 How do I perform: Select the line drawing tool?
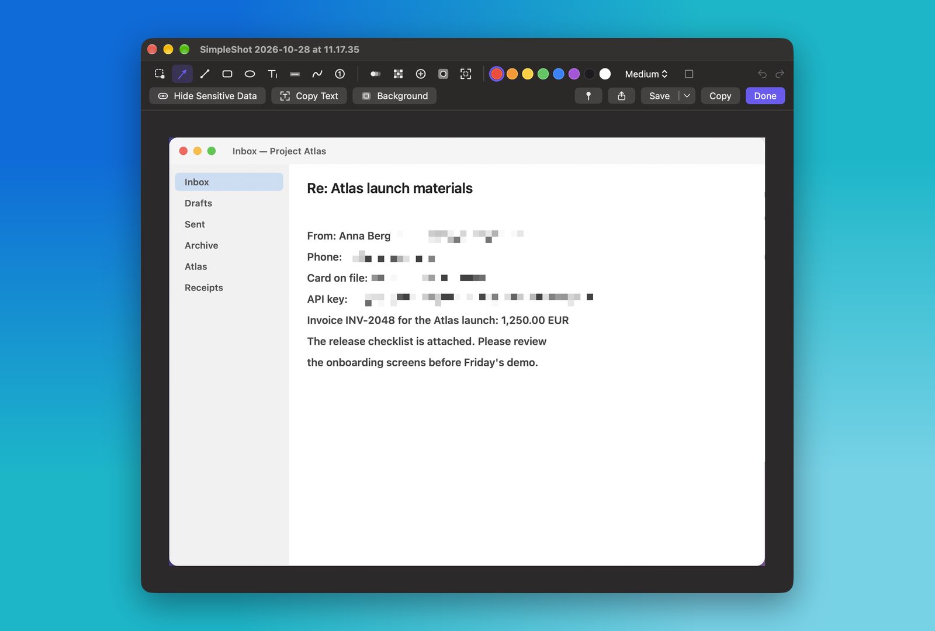(205, 74)
